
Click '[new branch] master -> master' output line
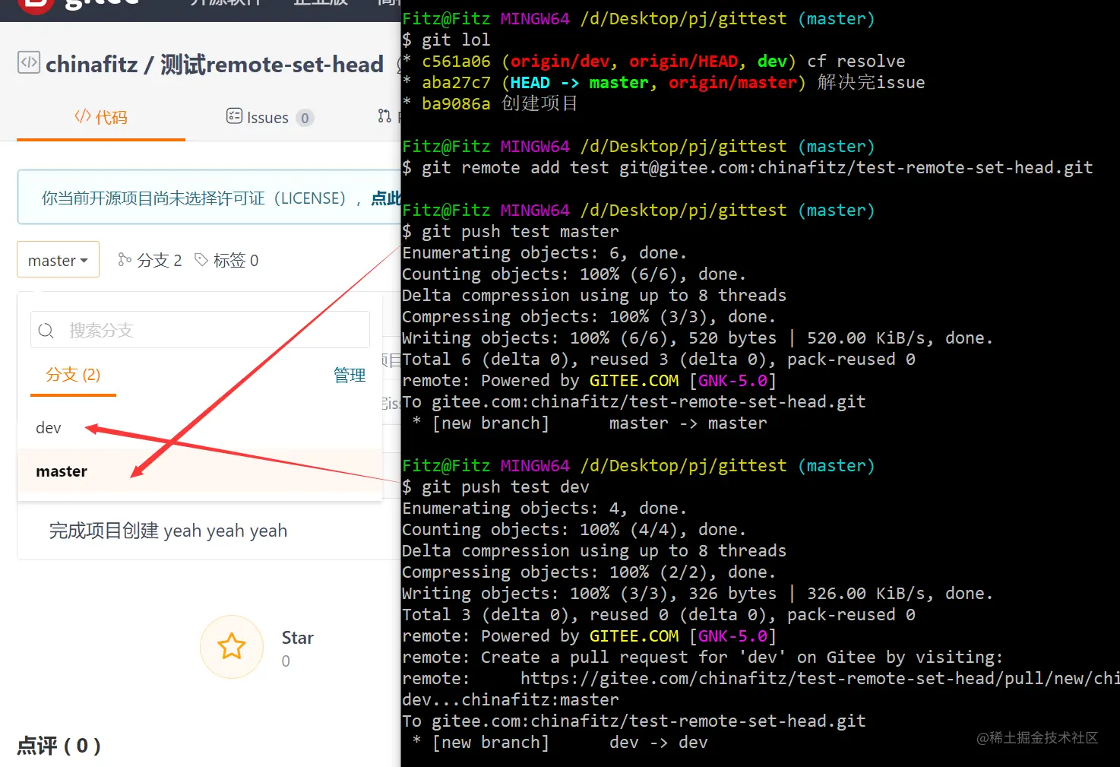pyautogui.click(x=590, y=423)
